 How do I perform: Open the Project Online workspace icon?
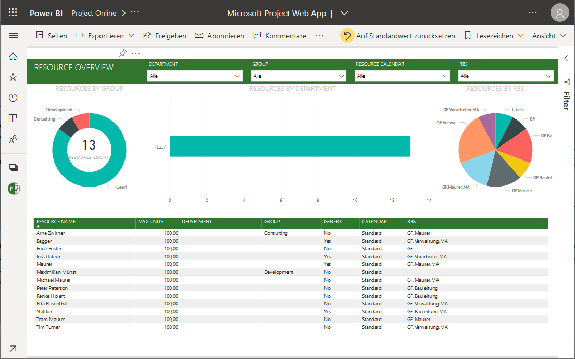(14, 189)
